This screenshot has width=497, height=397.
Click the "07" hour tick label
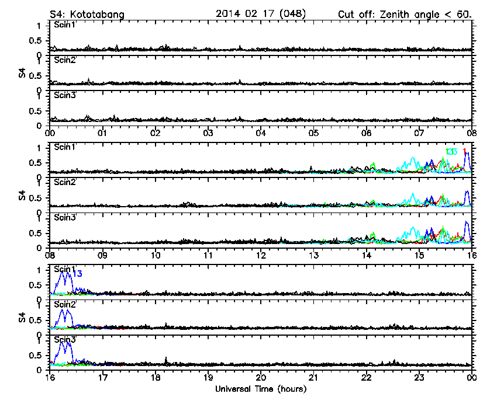coord(419,133)
